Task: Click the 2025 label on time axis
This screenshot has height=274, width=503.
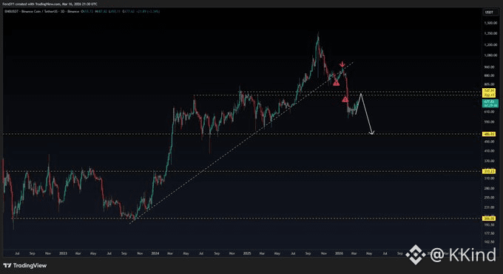Action: pyautogui.click(x=246, y=253)
